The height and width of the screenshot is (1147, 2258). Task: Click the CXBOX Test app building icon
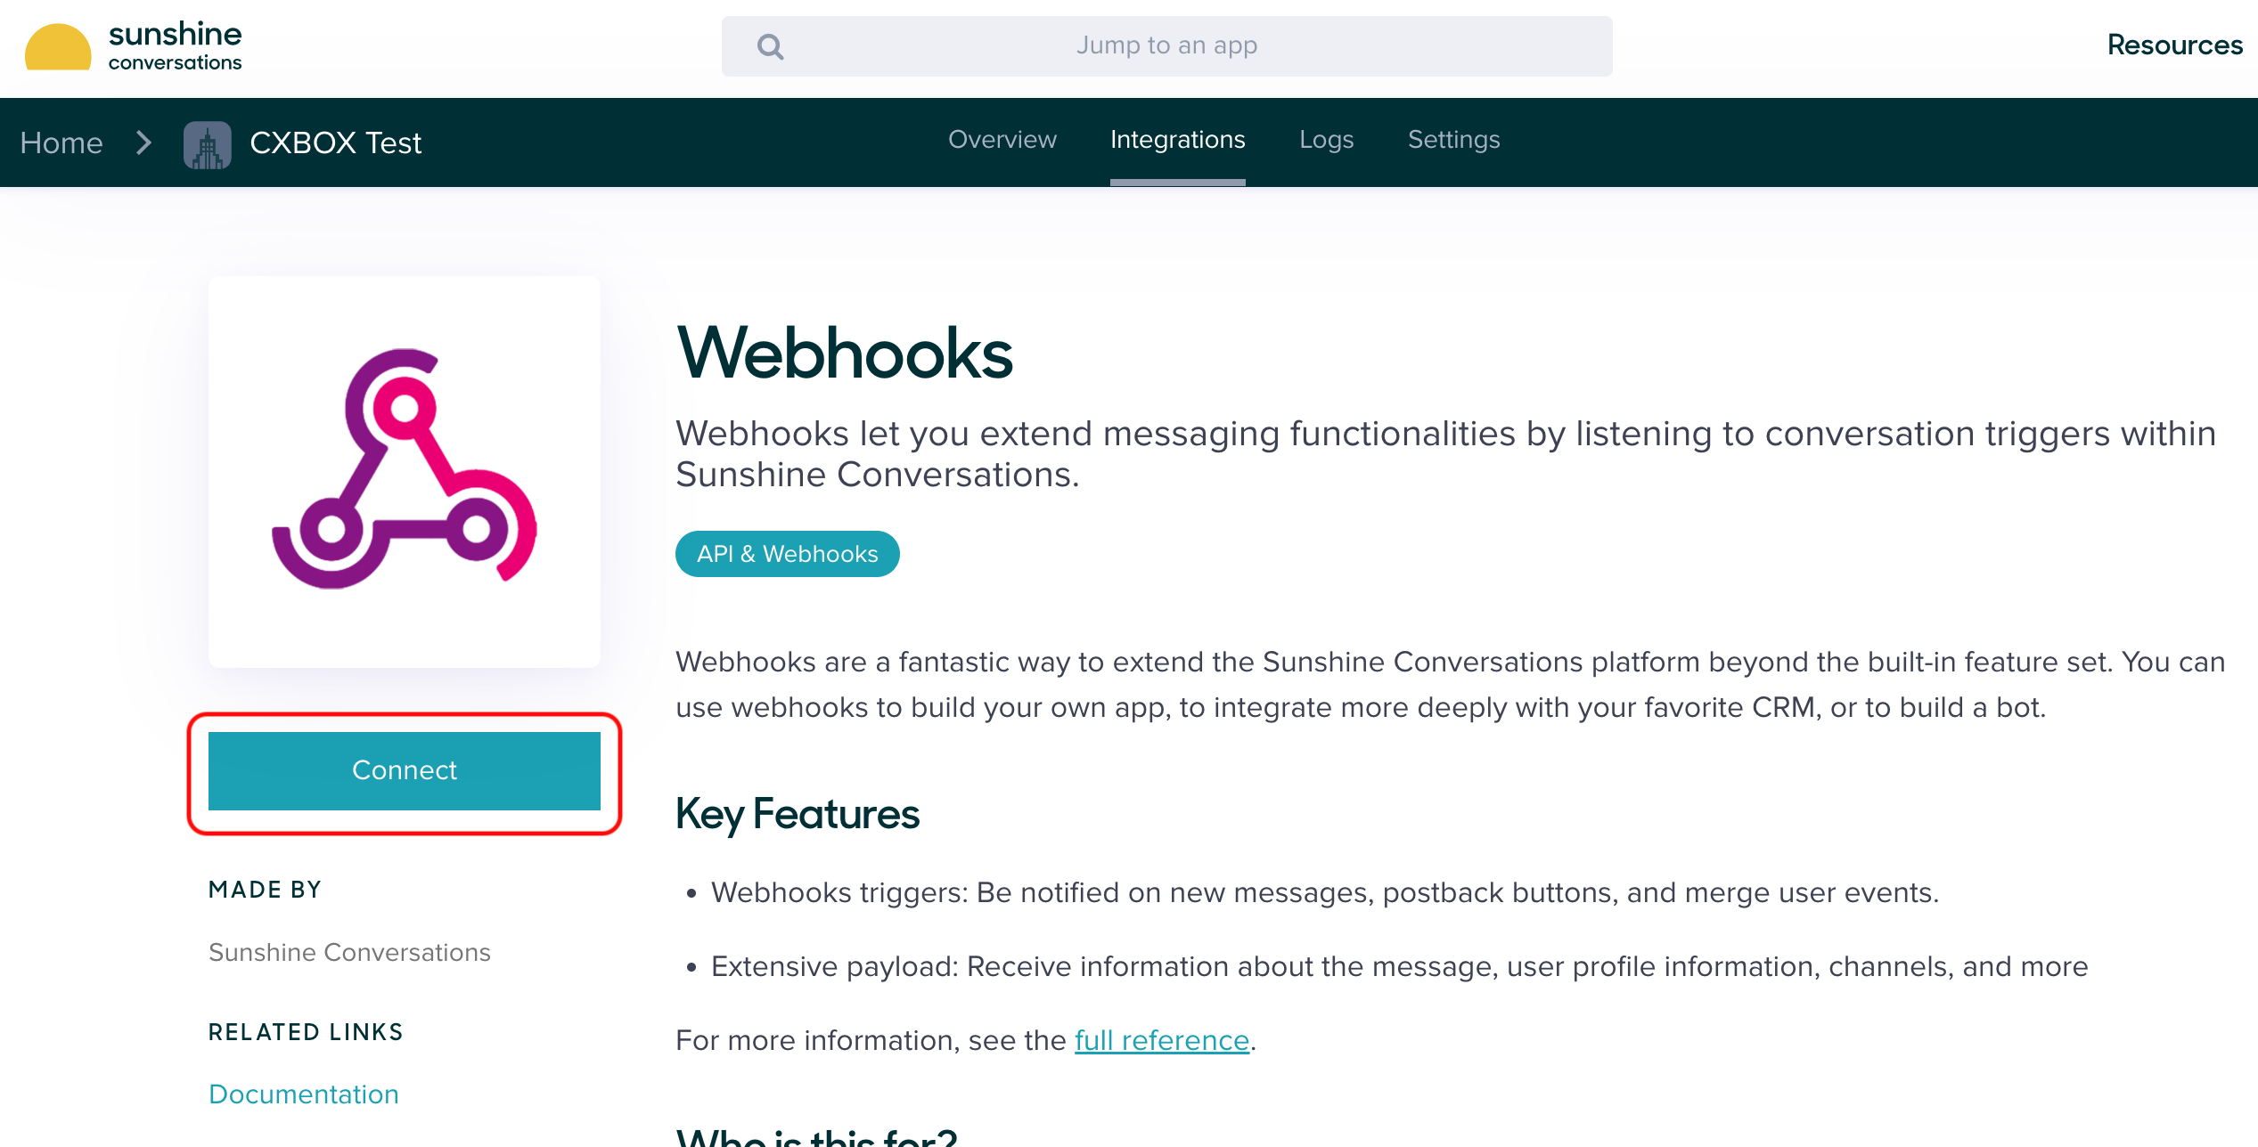208,144
